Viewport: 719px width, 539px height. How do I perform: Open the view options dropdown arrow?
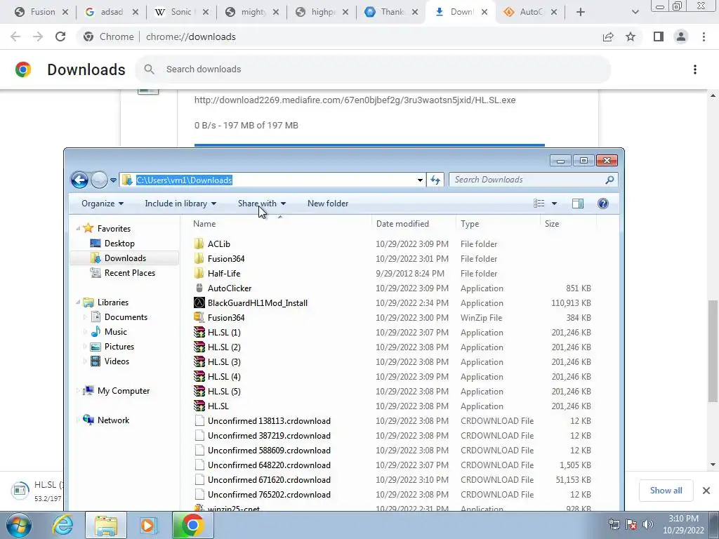tap(554, 204)
